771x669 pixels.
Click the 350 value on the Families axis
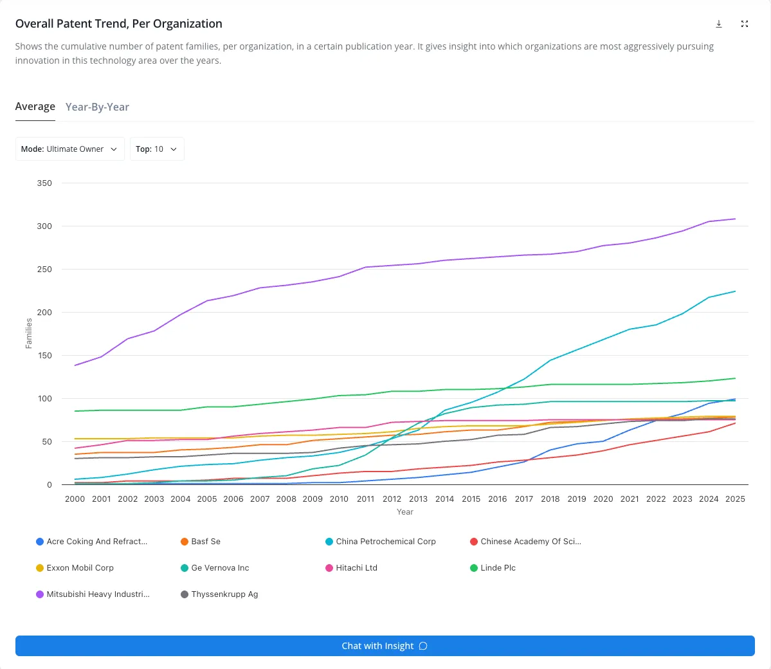(x=44, y=183)
